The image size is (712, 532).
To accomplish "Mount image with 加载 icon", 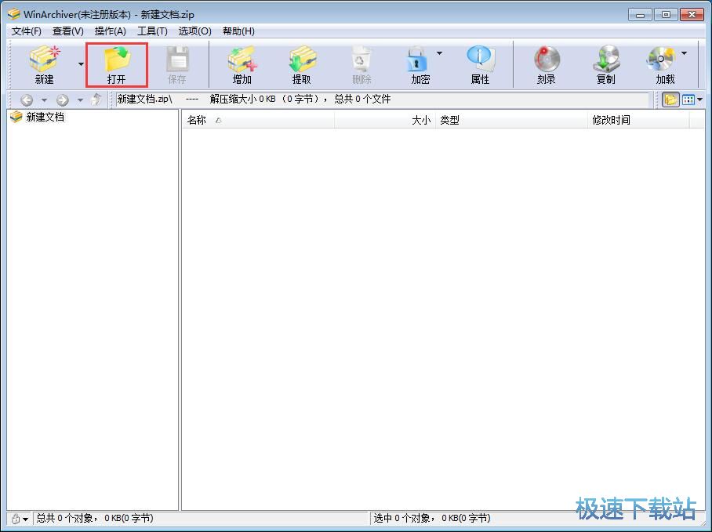I will click(664, 65).
